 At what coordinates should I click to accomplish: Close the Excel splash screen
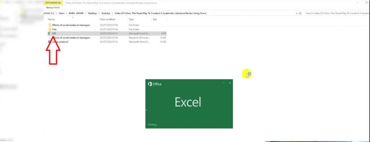tap(230, 83)
